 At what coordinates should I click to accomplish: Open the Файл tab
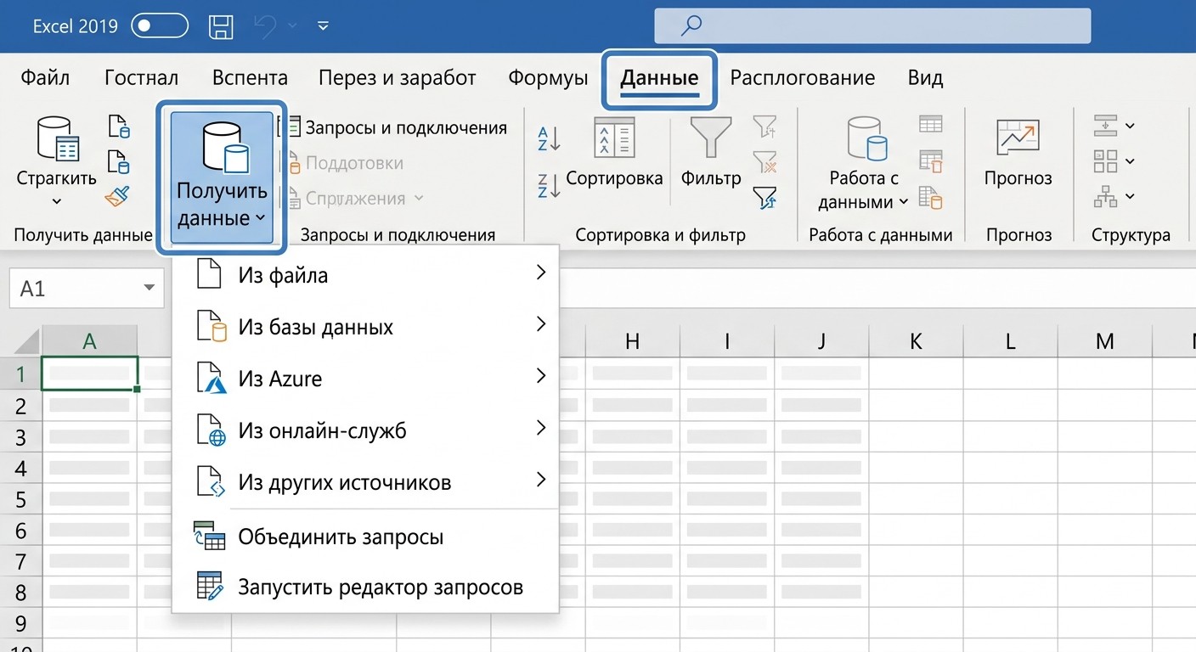click(45, 78)
